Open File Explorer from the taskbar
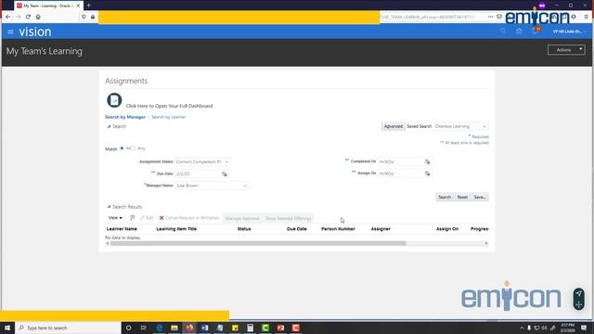 (x=174, y=328)
